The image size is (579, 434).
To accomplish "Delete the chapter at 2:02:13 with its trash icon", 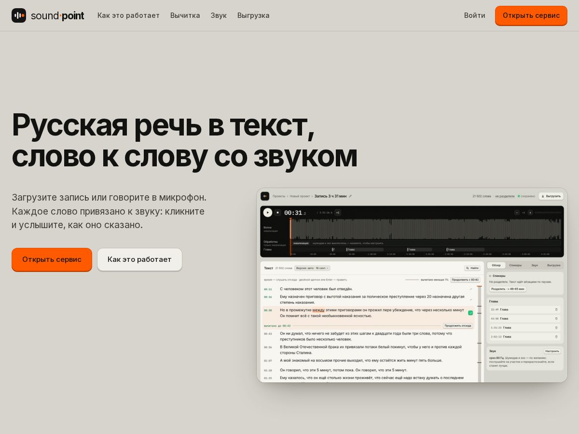I will click(556, 337).
